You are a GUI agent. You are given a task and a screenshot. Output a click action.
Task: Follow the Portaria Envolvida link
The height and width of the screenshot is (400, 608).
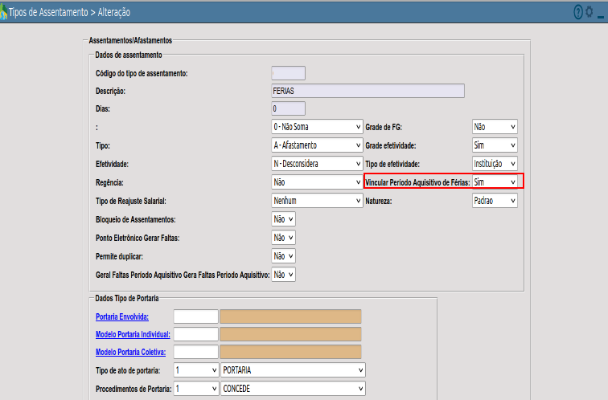coord(122,316)
